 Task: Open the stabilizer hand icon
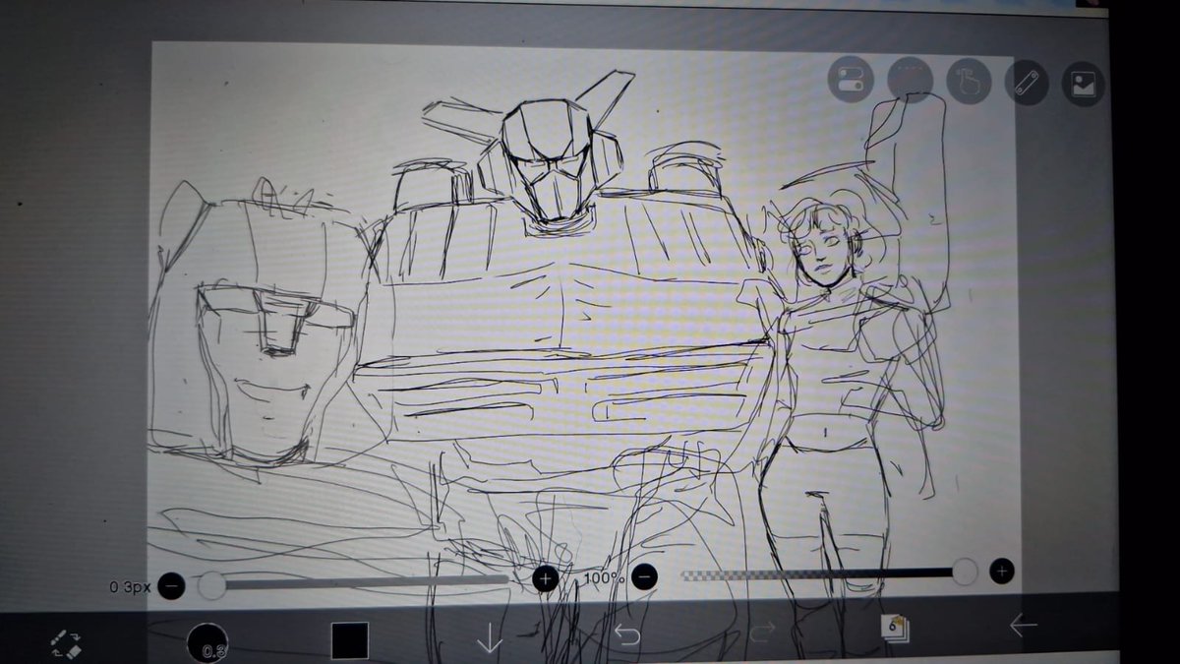point(969,83)
